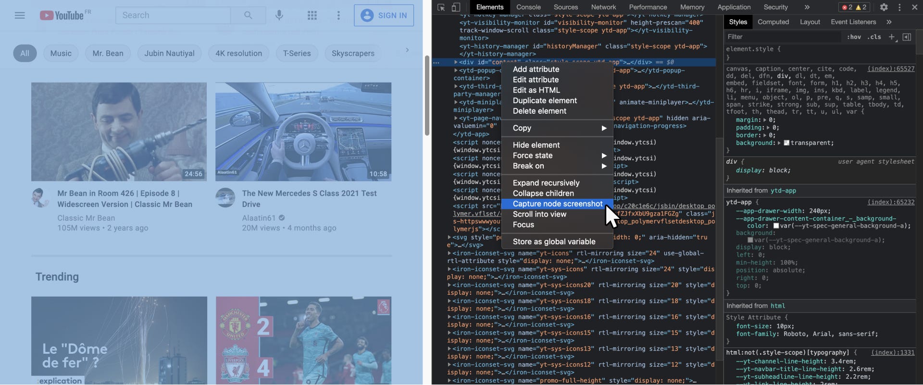Open the Layout styles tab
The width and height of the screenshot is (923, 385).
[810, 22]
